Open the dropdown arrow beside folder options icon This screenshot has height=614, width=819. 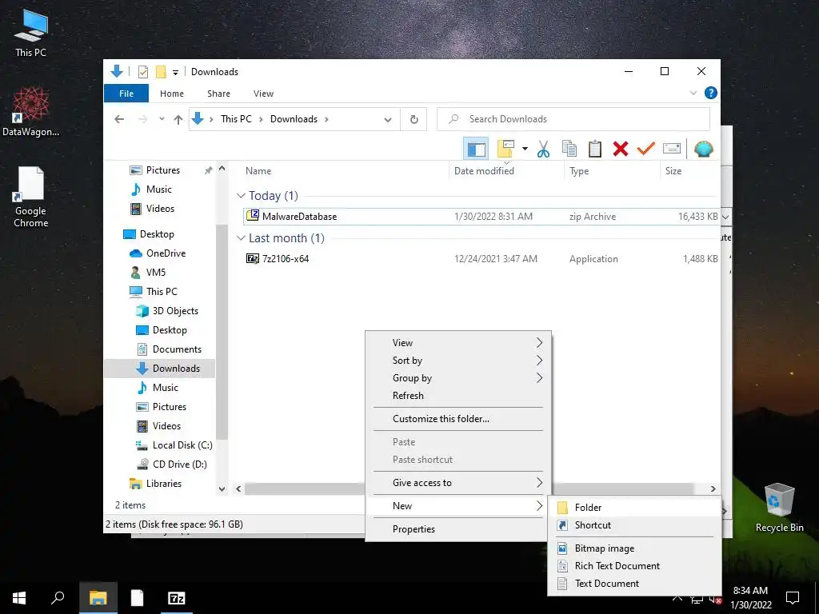(525, 149)
